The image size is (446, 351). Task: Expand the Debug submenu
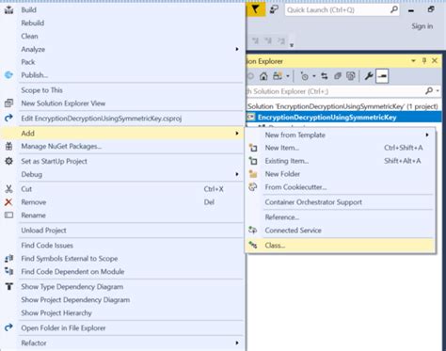click(237, 174)
